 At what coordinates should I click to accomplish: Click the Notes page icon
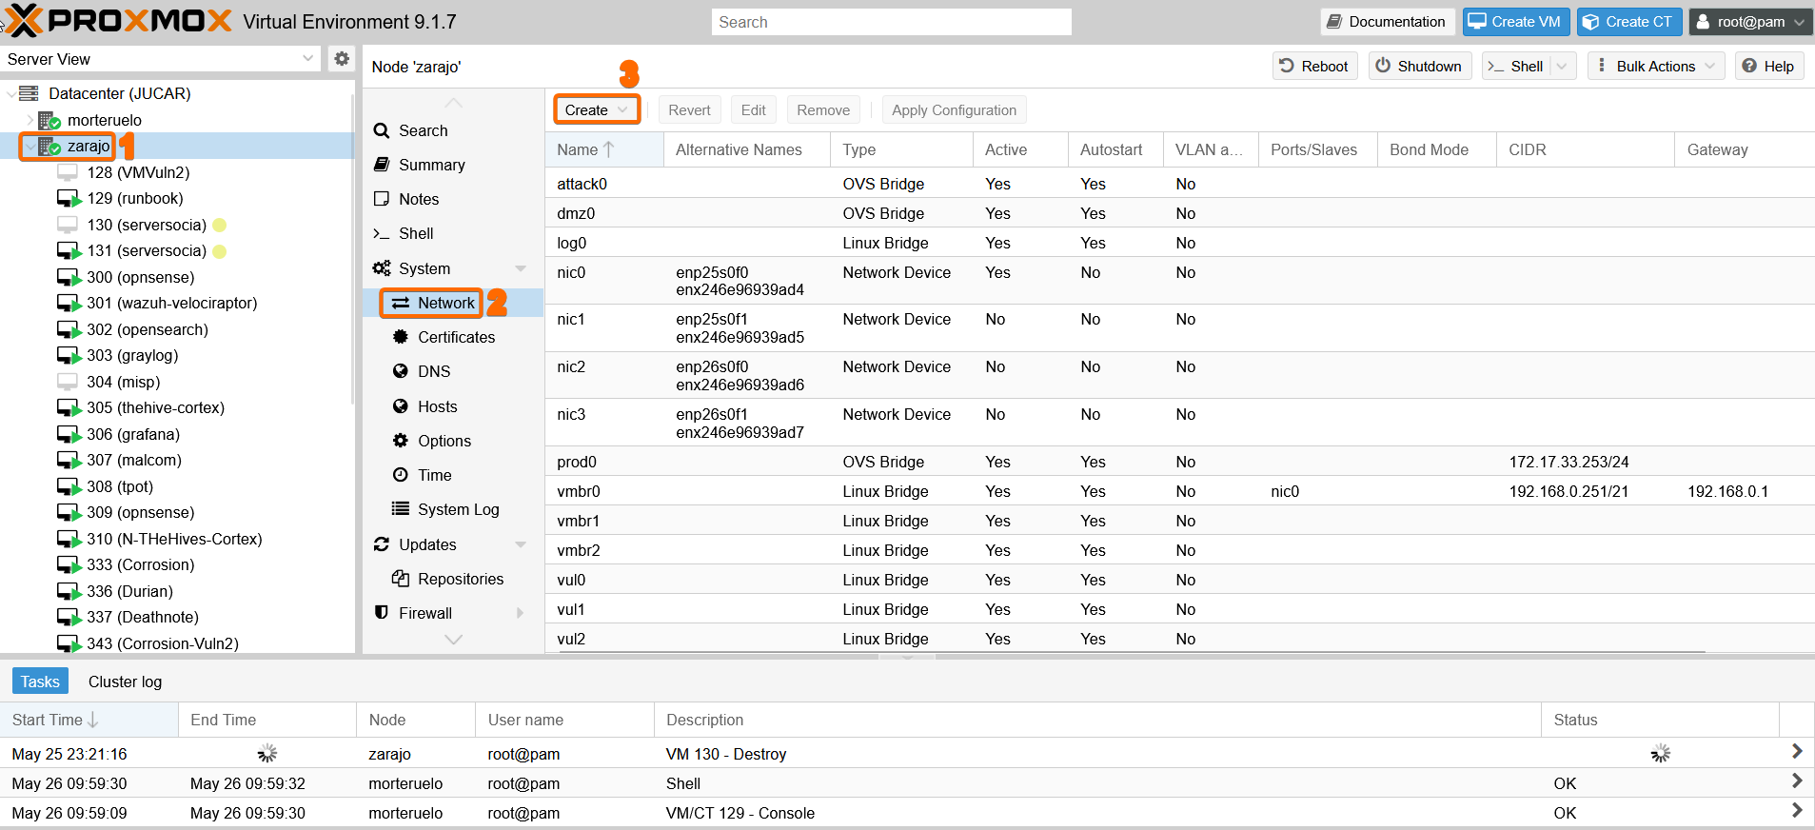click(x=382, y=199)
